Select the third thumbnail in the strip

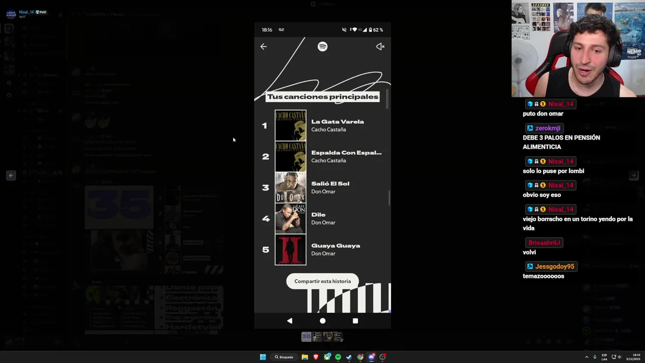[328, 337]
